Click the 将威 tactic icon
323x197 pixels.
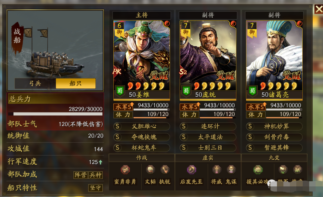[x=217, y=170]
